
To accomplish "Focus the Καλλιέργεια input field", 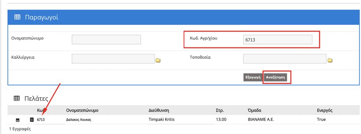I will point(113,59).
